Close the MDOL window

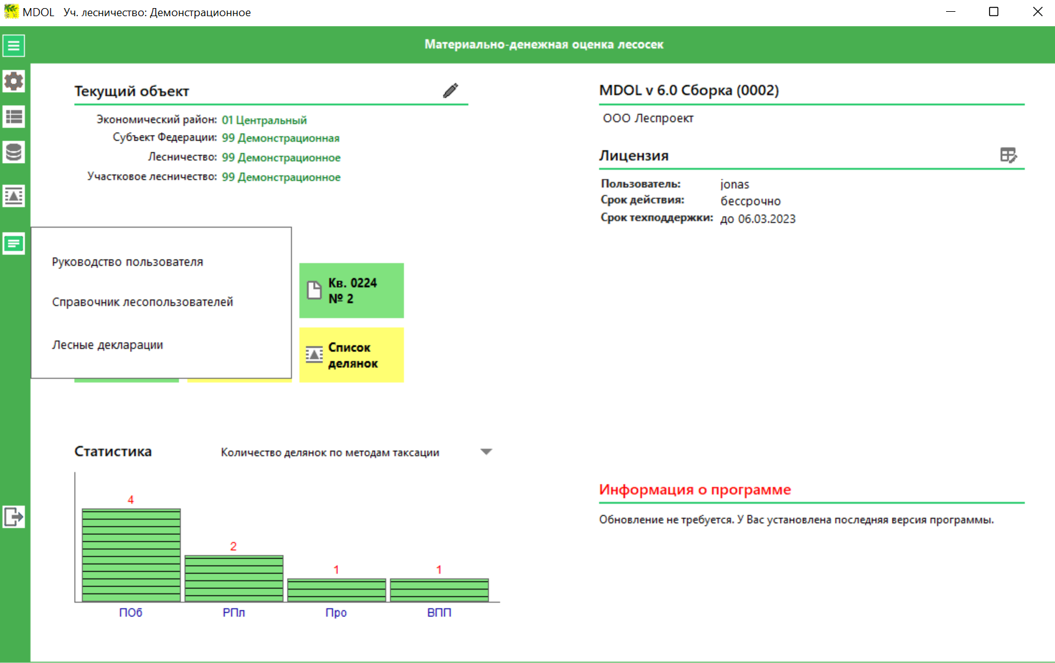click(x=1038, y=12)
